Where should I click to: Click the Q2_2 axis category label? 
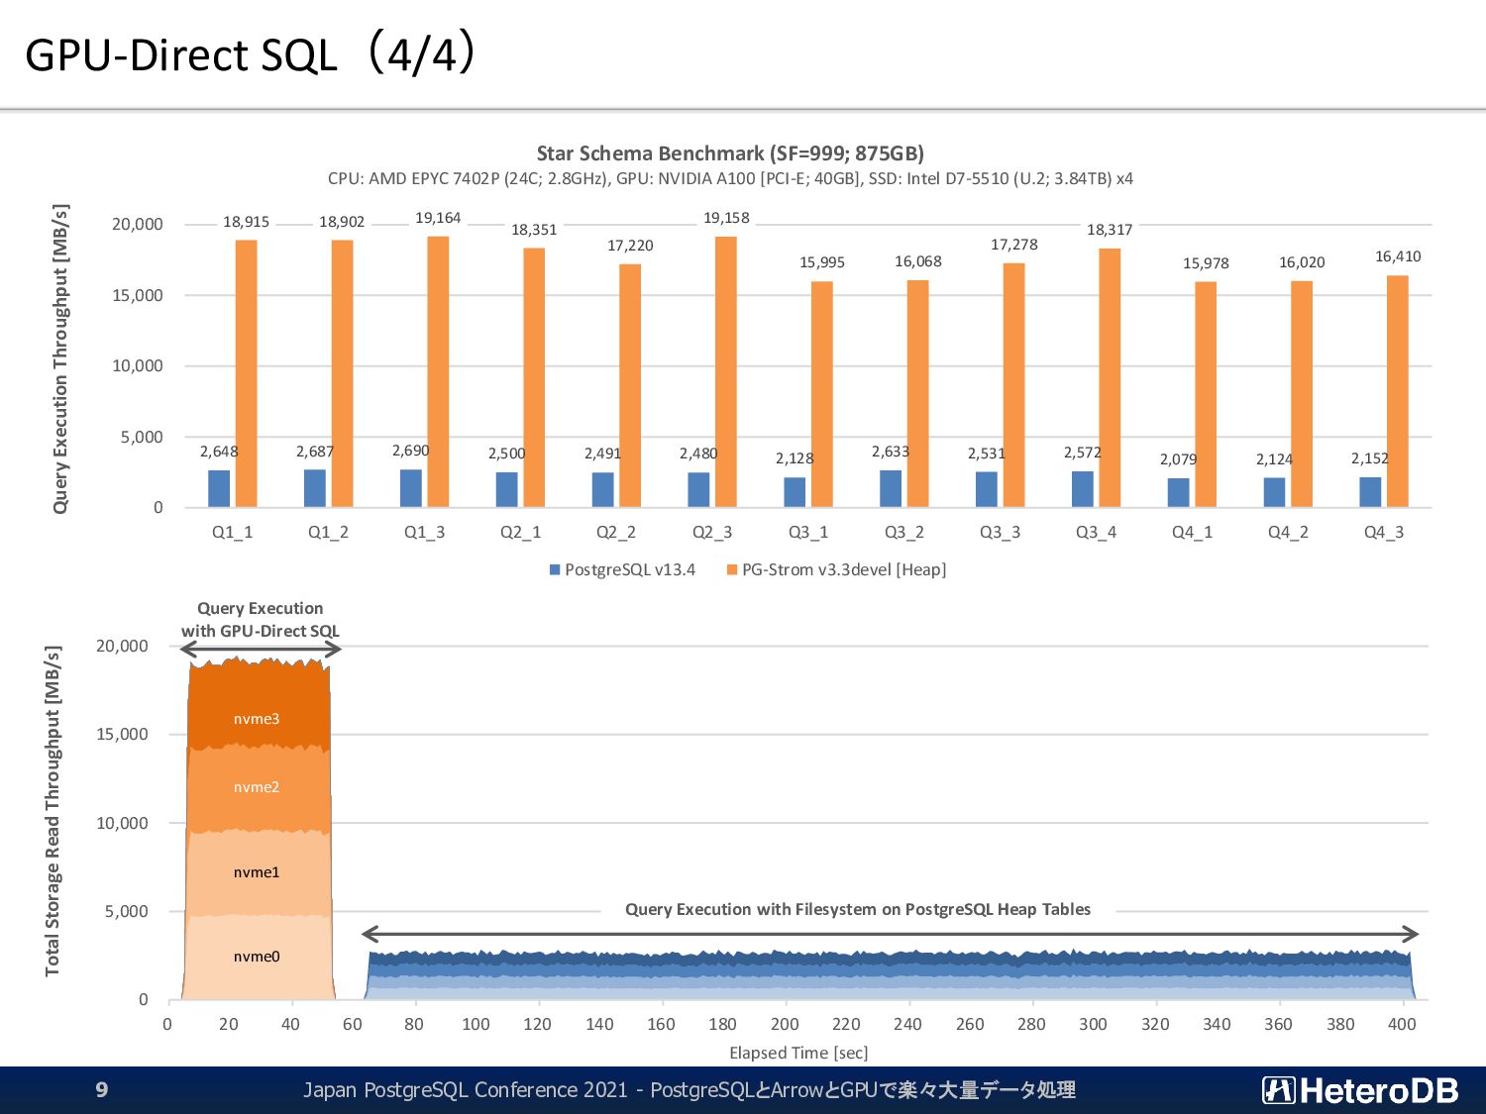[616, 533]
